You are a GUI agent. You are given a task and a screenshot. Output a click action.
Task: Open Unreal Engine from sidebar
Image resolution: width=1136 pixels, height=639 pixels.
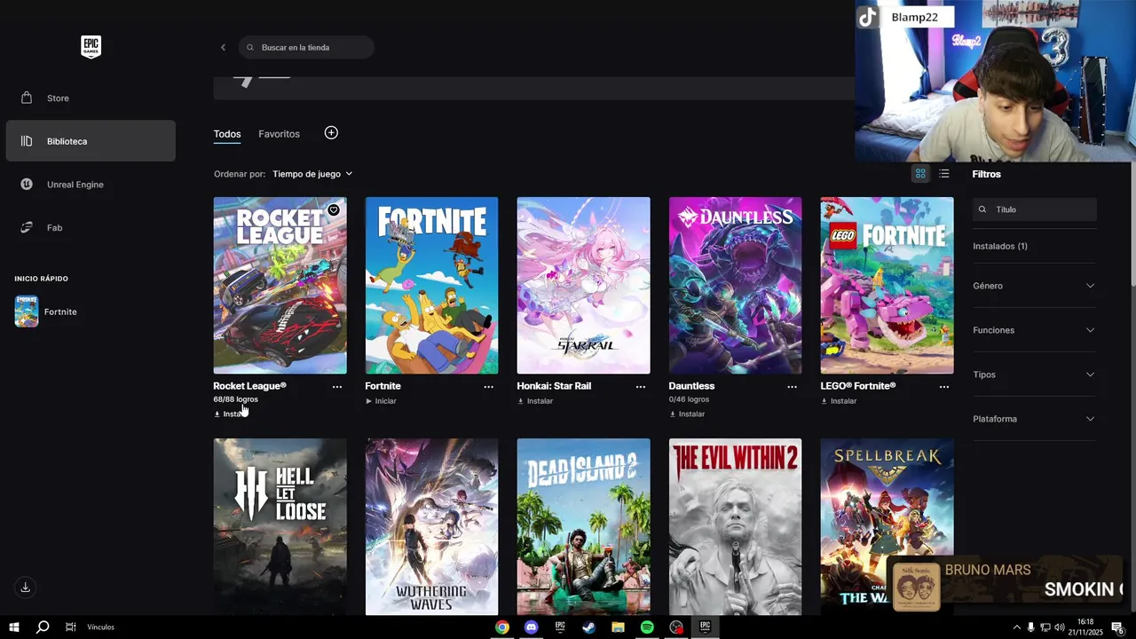pos(90,185)
